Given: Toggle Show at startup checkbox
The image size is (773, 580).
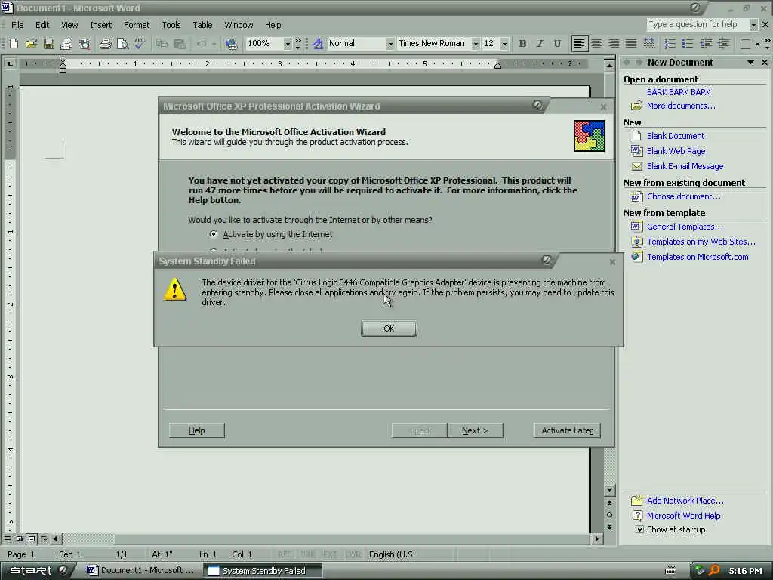Looking at the screenshot, I should point(639,529).
